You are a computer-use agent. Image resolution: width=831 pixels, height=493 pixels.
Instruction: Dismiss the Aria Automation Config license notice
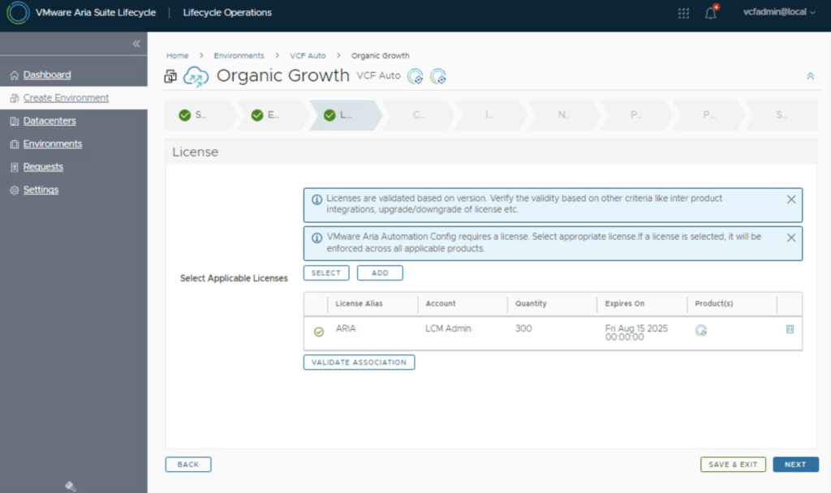click(x=791, y=238)
